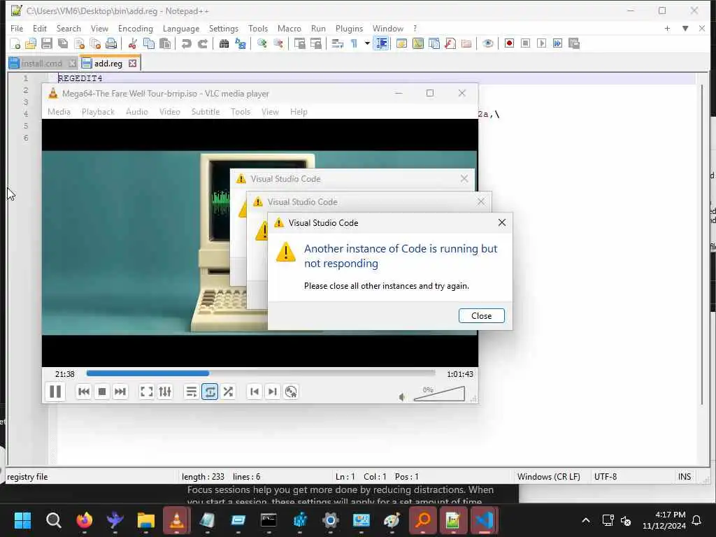
Task: Click the Copy icon in Notepad++ toolbar
Action: pos(149,43)
